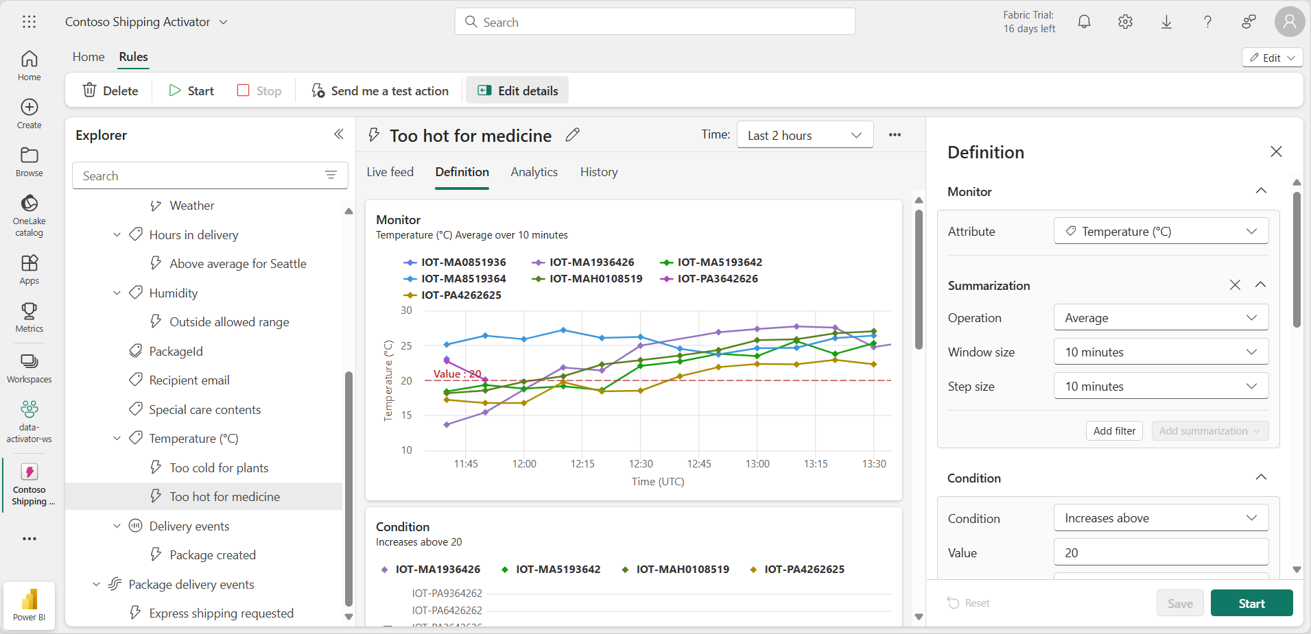Collapse the Delivery events tree node
This screenshot has height=634, width=1311.
tap(117, 526)
